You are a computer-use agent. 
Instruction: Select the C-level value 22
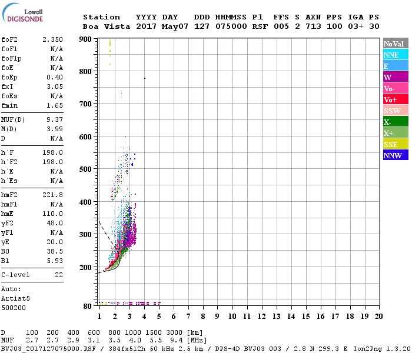tap(59, 275)
